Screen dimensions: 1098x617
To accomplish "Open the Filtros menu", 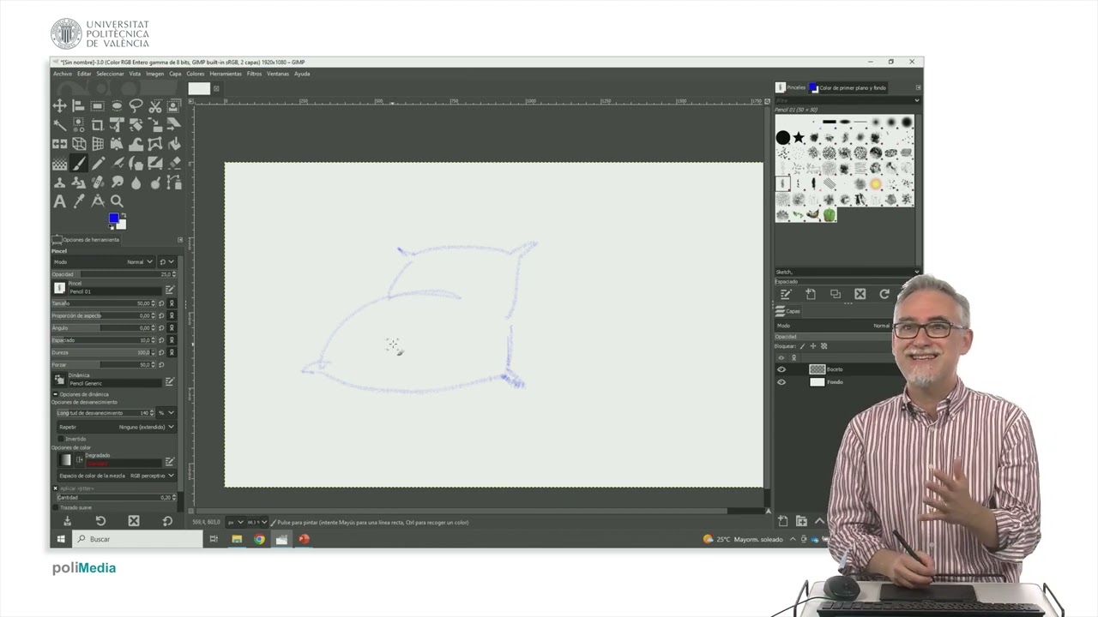I will (255, 74).
